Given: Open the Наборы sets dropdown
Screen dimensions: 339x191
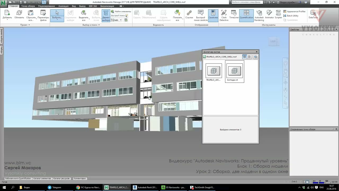Looking at the screenshot, I should pos(117,20).
